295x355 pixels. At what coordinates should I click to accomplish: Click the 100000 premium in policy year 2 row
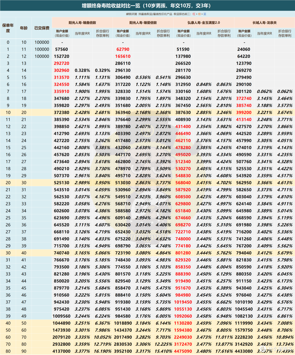coord(42,56)
